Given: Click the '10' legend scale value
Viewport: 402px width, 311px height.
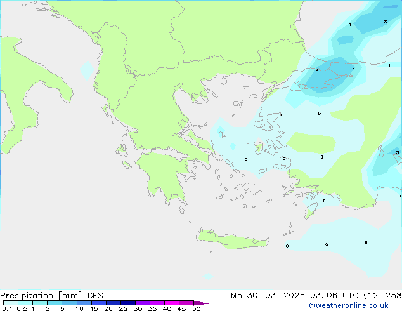Looking at the screenshot, I should (x=79, y=308).
